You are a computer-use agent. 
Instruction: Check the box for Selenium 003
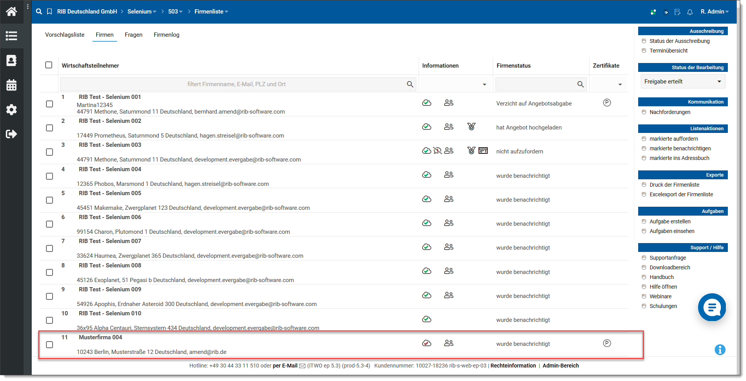pos(49,152)
